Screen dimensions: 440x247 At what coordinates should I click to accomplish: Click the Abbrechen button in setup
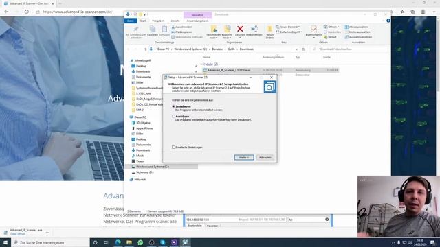265,157
